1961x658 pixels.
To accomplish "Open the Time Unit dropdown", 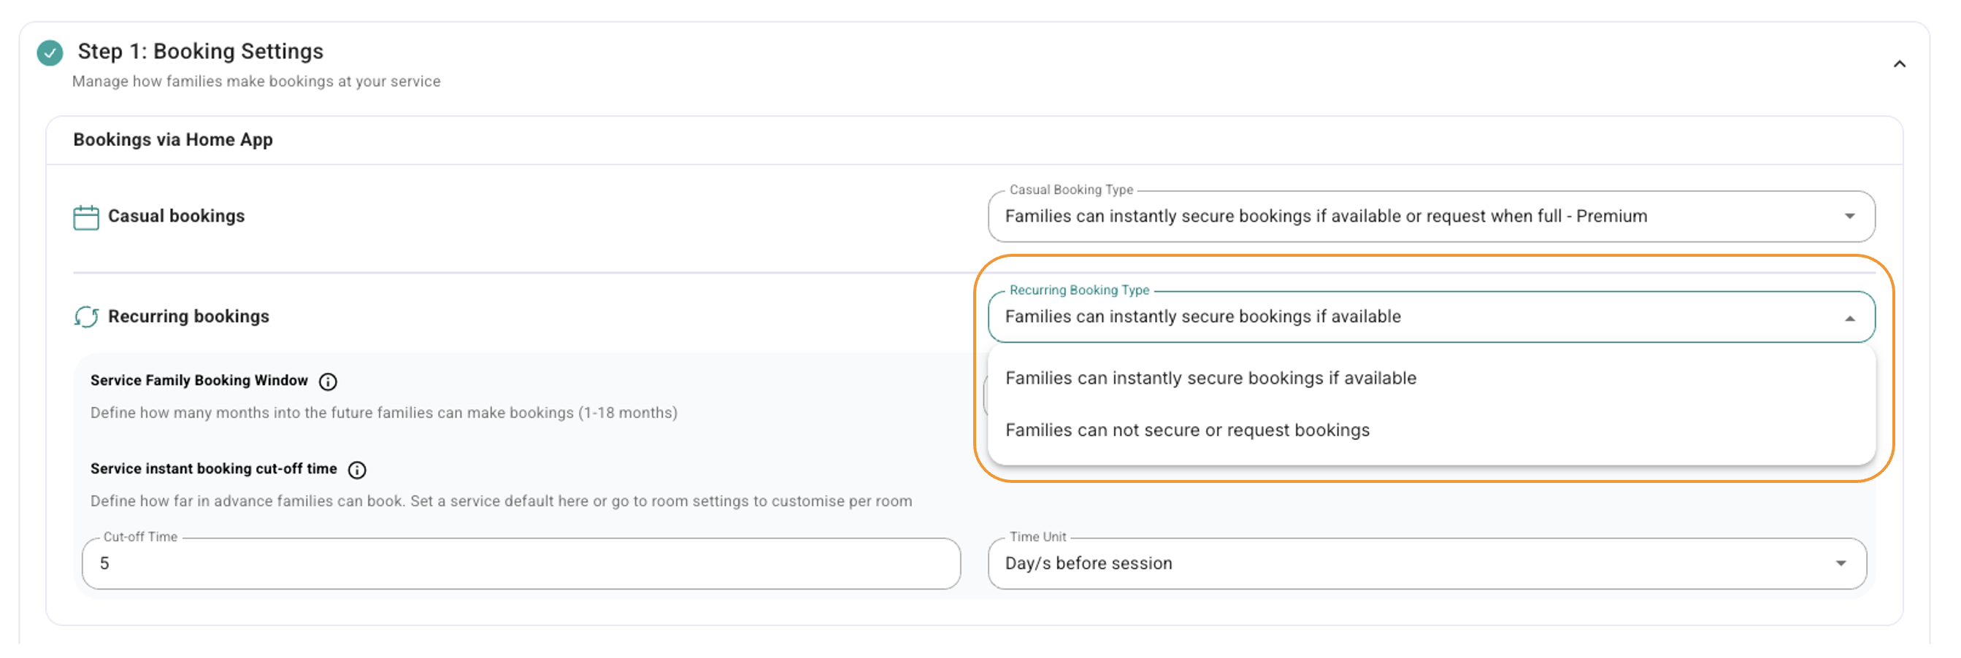I will click(1427, 564).
